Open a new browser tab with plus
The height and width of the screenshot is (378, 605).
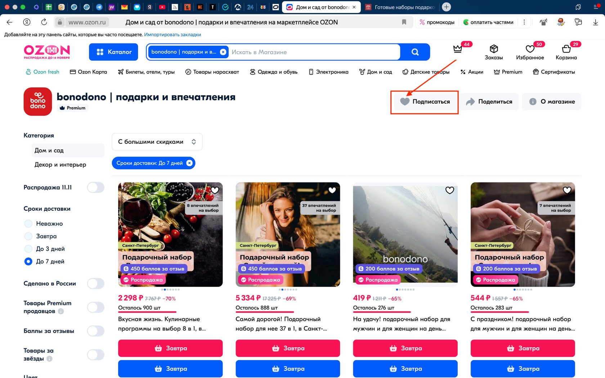tap(446, 7)
